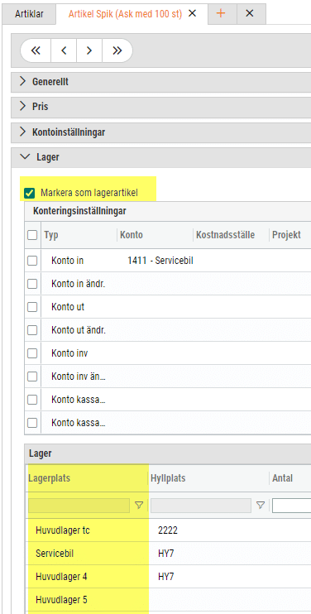Uncheck Markera som lagerartikel

tap(29, 193)
